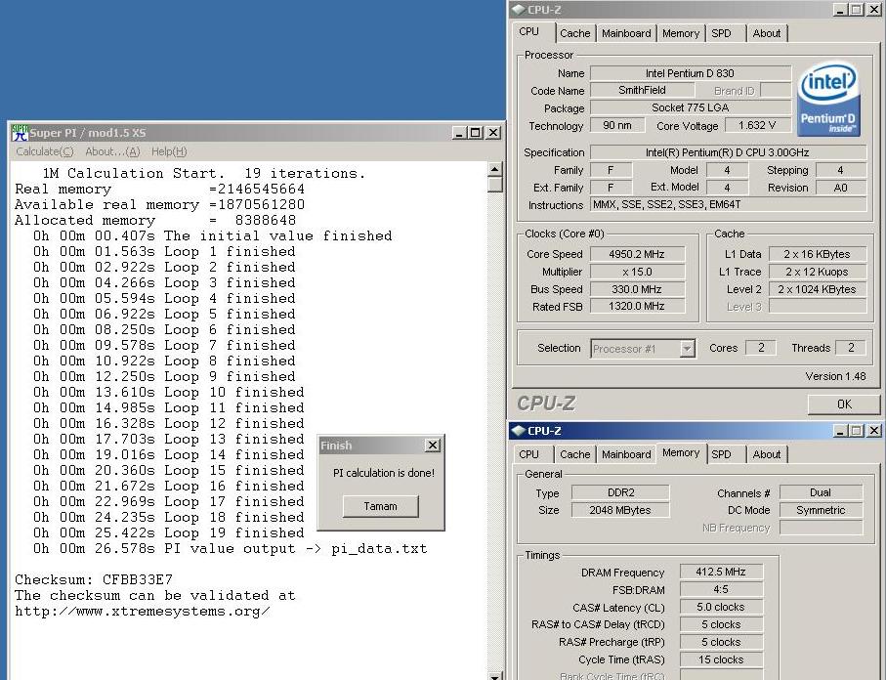Click the Specification field text

[x=728, y=152]
